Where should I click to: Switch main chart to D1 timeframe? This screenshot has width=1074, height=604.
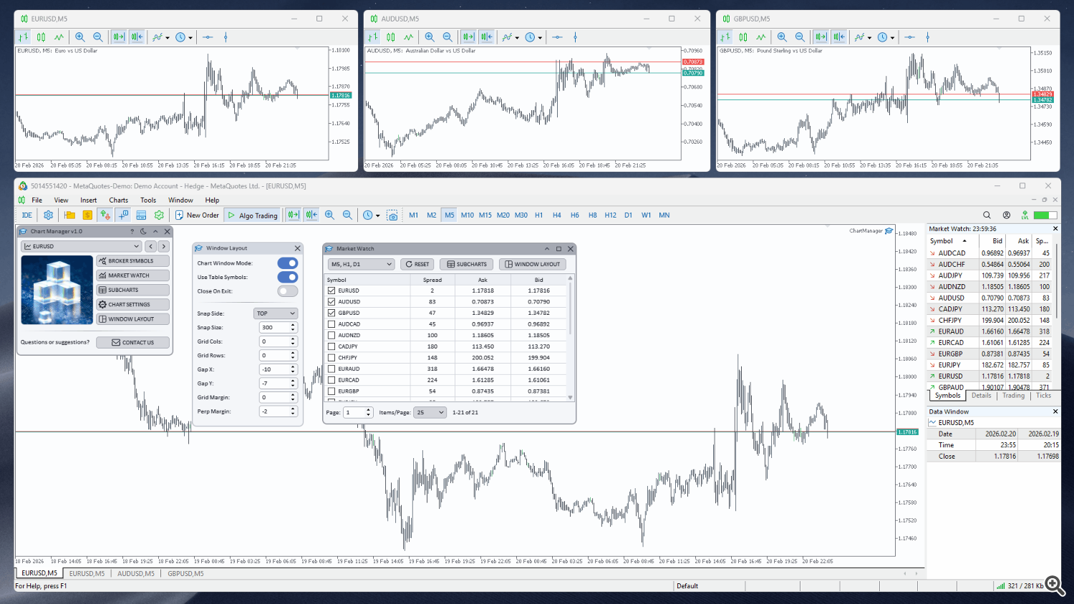628,215
